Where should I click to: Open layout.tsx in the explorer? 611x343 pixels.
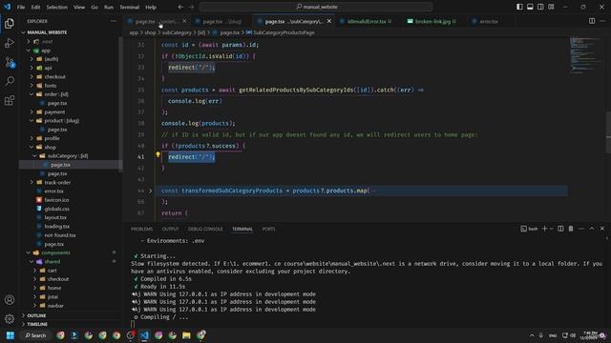(55, 217)
